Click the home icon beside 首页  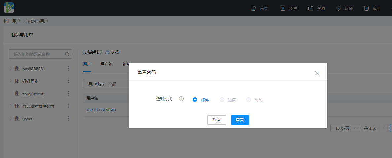(x=254, y=8)
